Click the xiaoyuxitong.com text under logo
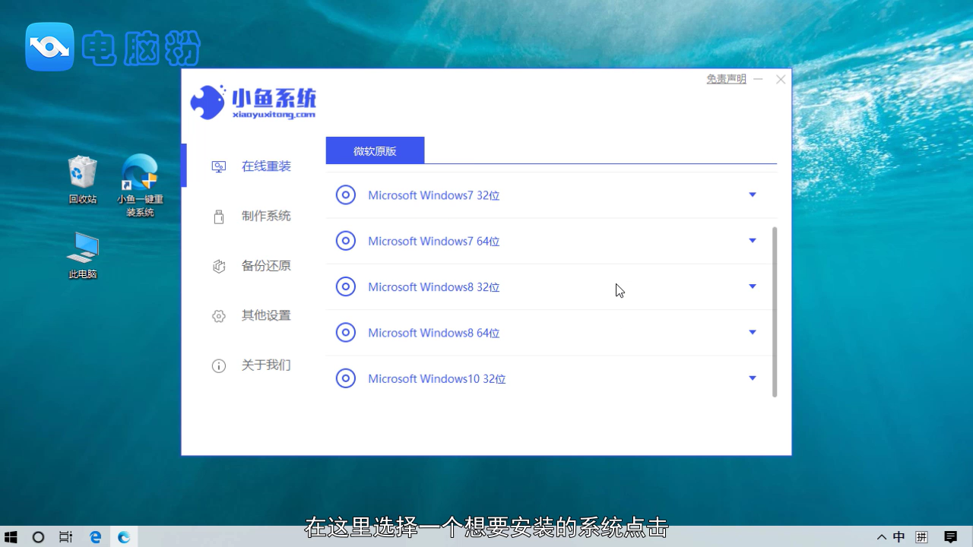The image size is (973, 547). pyautogui.click(x=274, y=115)
